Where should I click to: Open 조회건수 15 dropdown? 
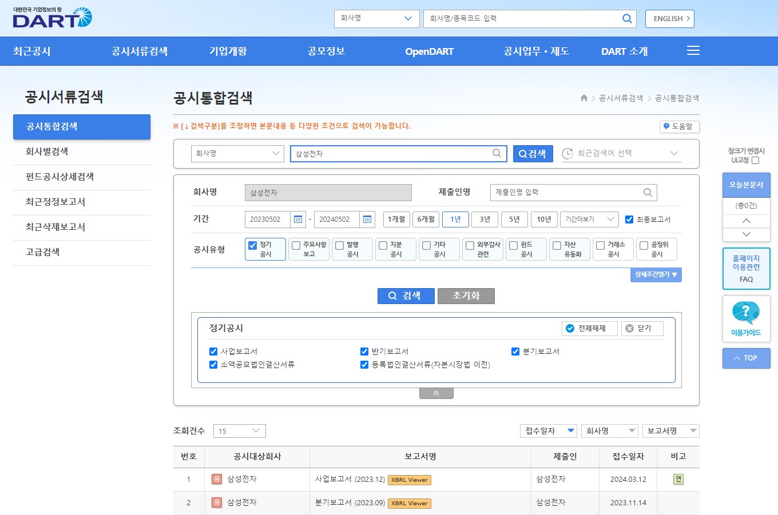tap(240, 431)
